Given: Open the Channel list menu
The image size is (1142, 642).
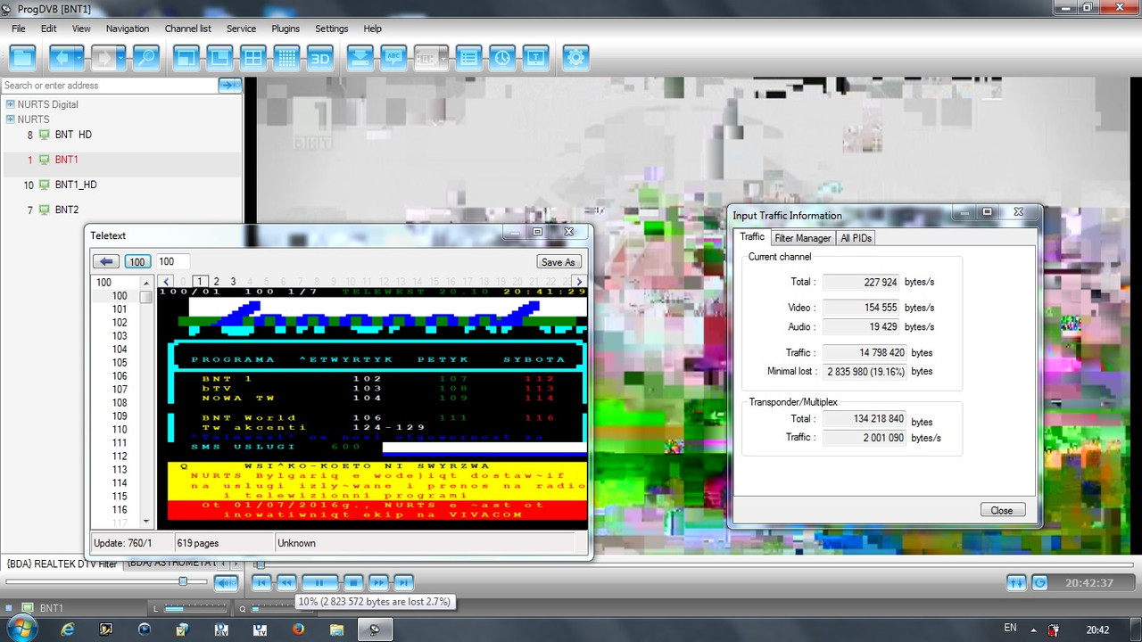Looking at the screenshot, I should [187, 29].
